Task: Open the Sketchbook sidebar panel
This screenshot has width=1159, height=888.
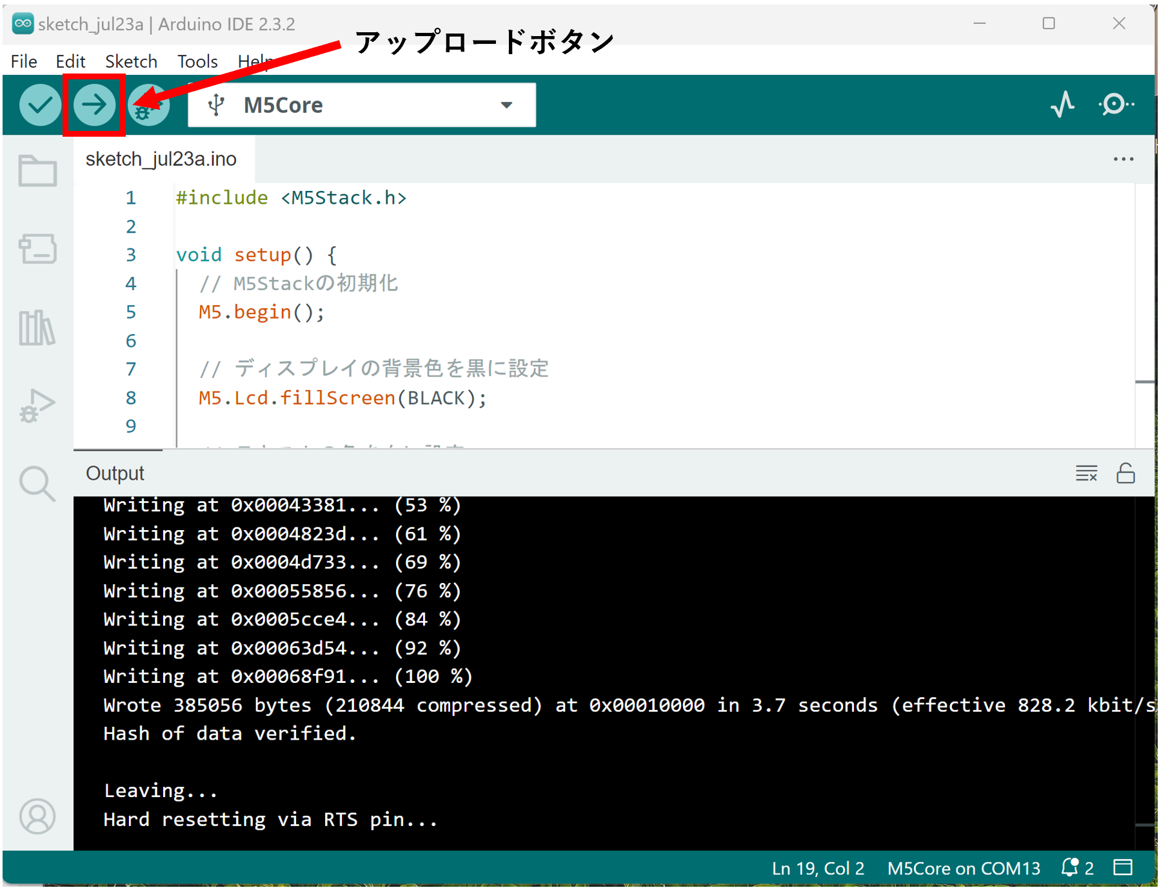Action: click(37, 171)
